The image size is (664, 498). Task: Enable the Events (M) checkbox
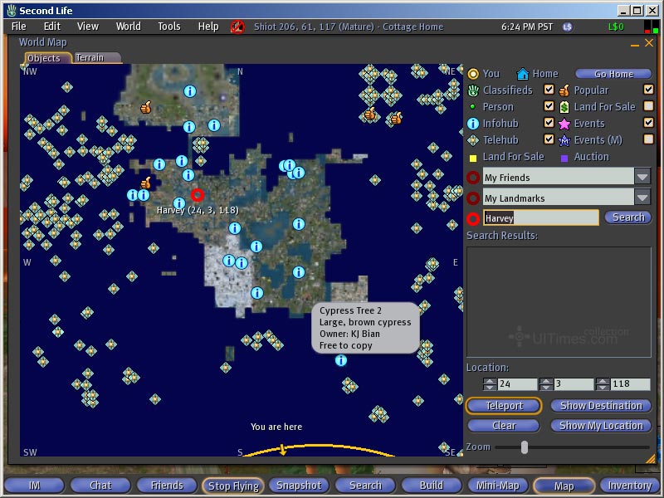648,139
